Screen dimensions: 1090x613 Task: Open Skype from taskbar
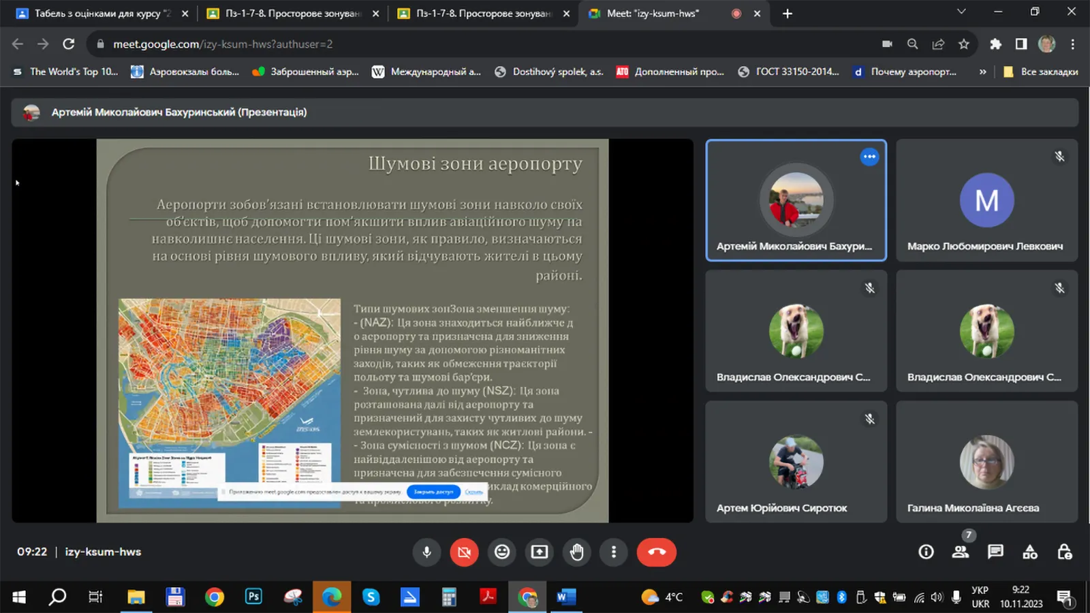[371, 597]
